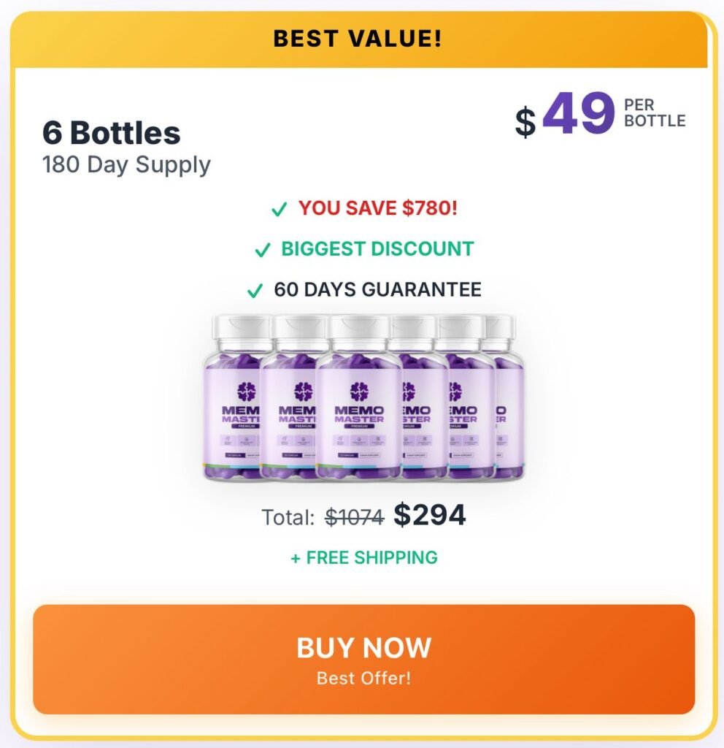Click the brain logo on the center bottle
Image resolution: width=724 pixels, height=748 pixels.
(x=359, y=390)
